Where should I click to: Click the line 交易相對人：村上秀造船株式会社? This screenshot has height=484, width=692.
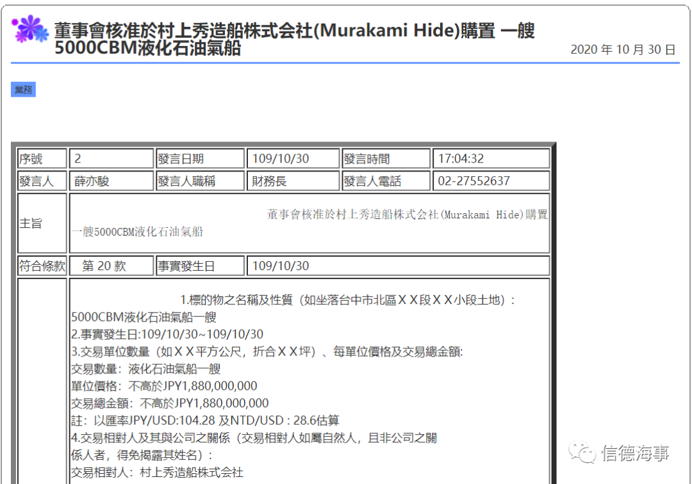[157, 472]
